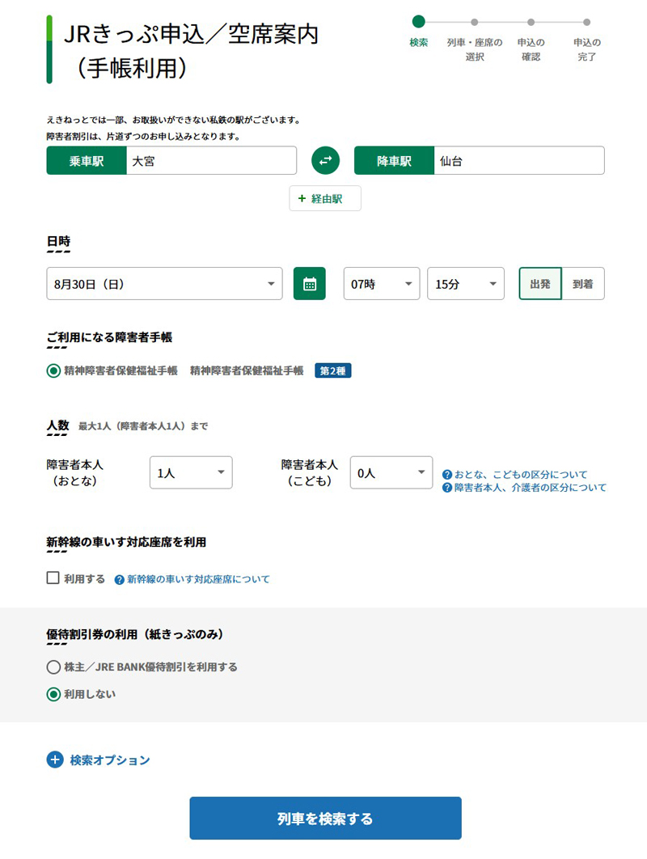Viewport: 647px width, 859px height.
Task: Open 障害者本人、介護者の区分について link
Action: [531, 488]
